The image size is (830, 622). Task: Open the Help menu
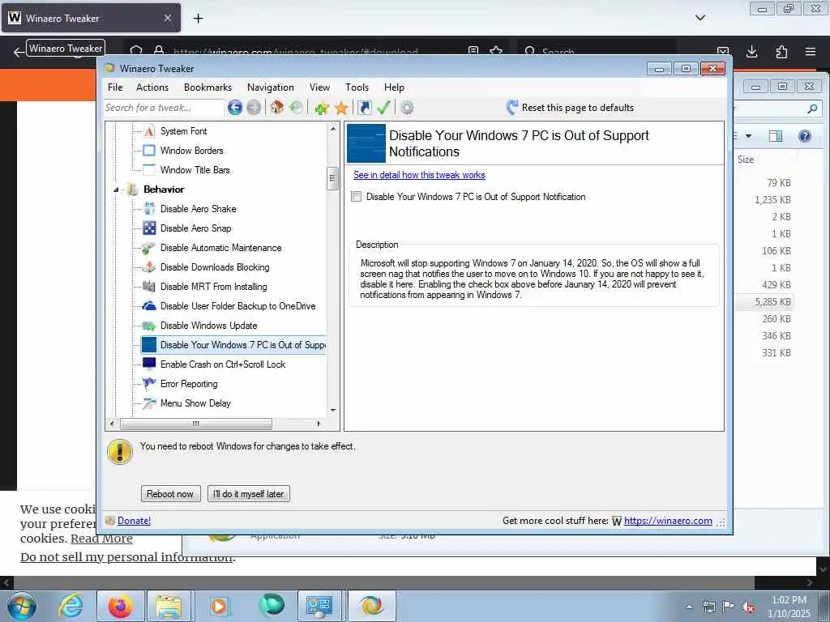coord(394,87)
